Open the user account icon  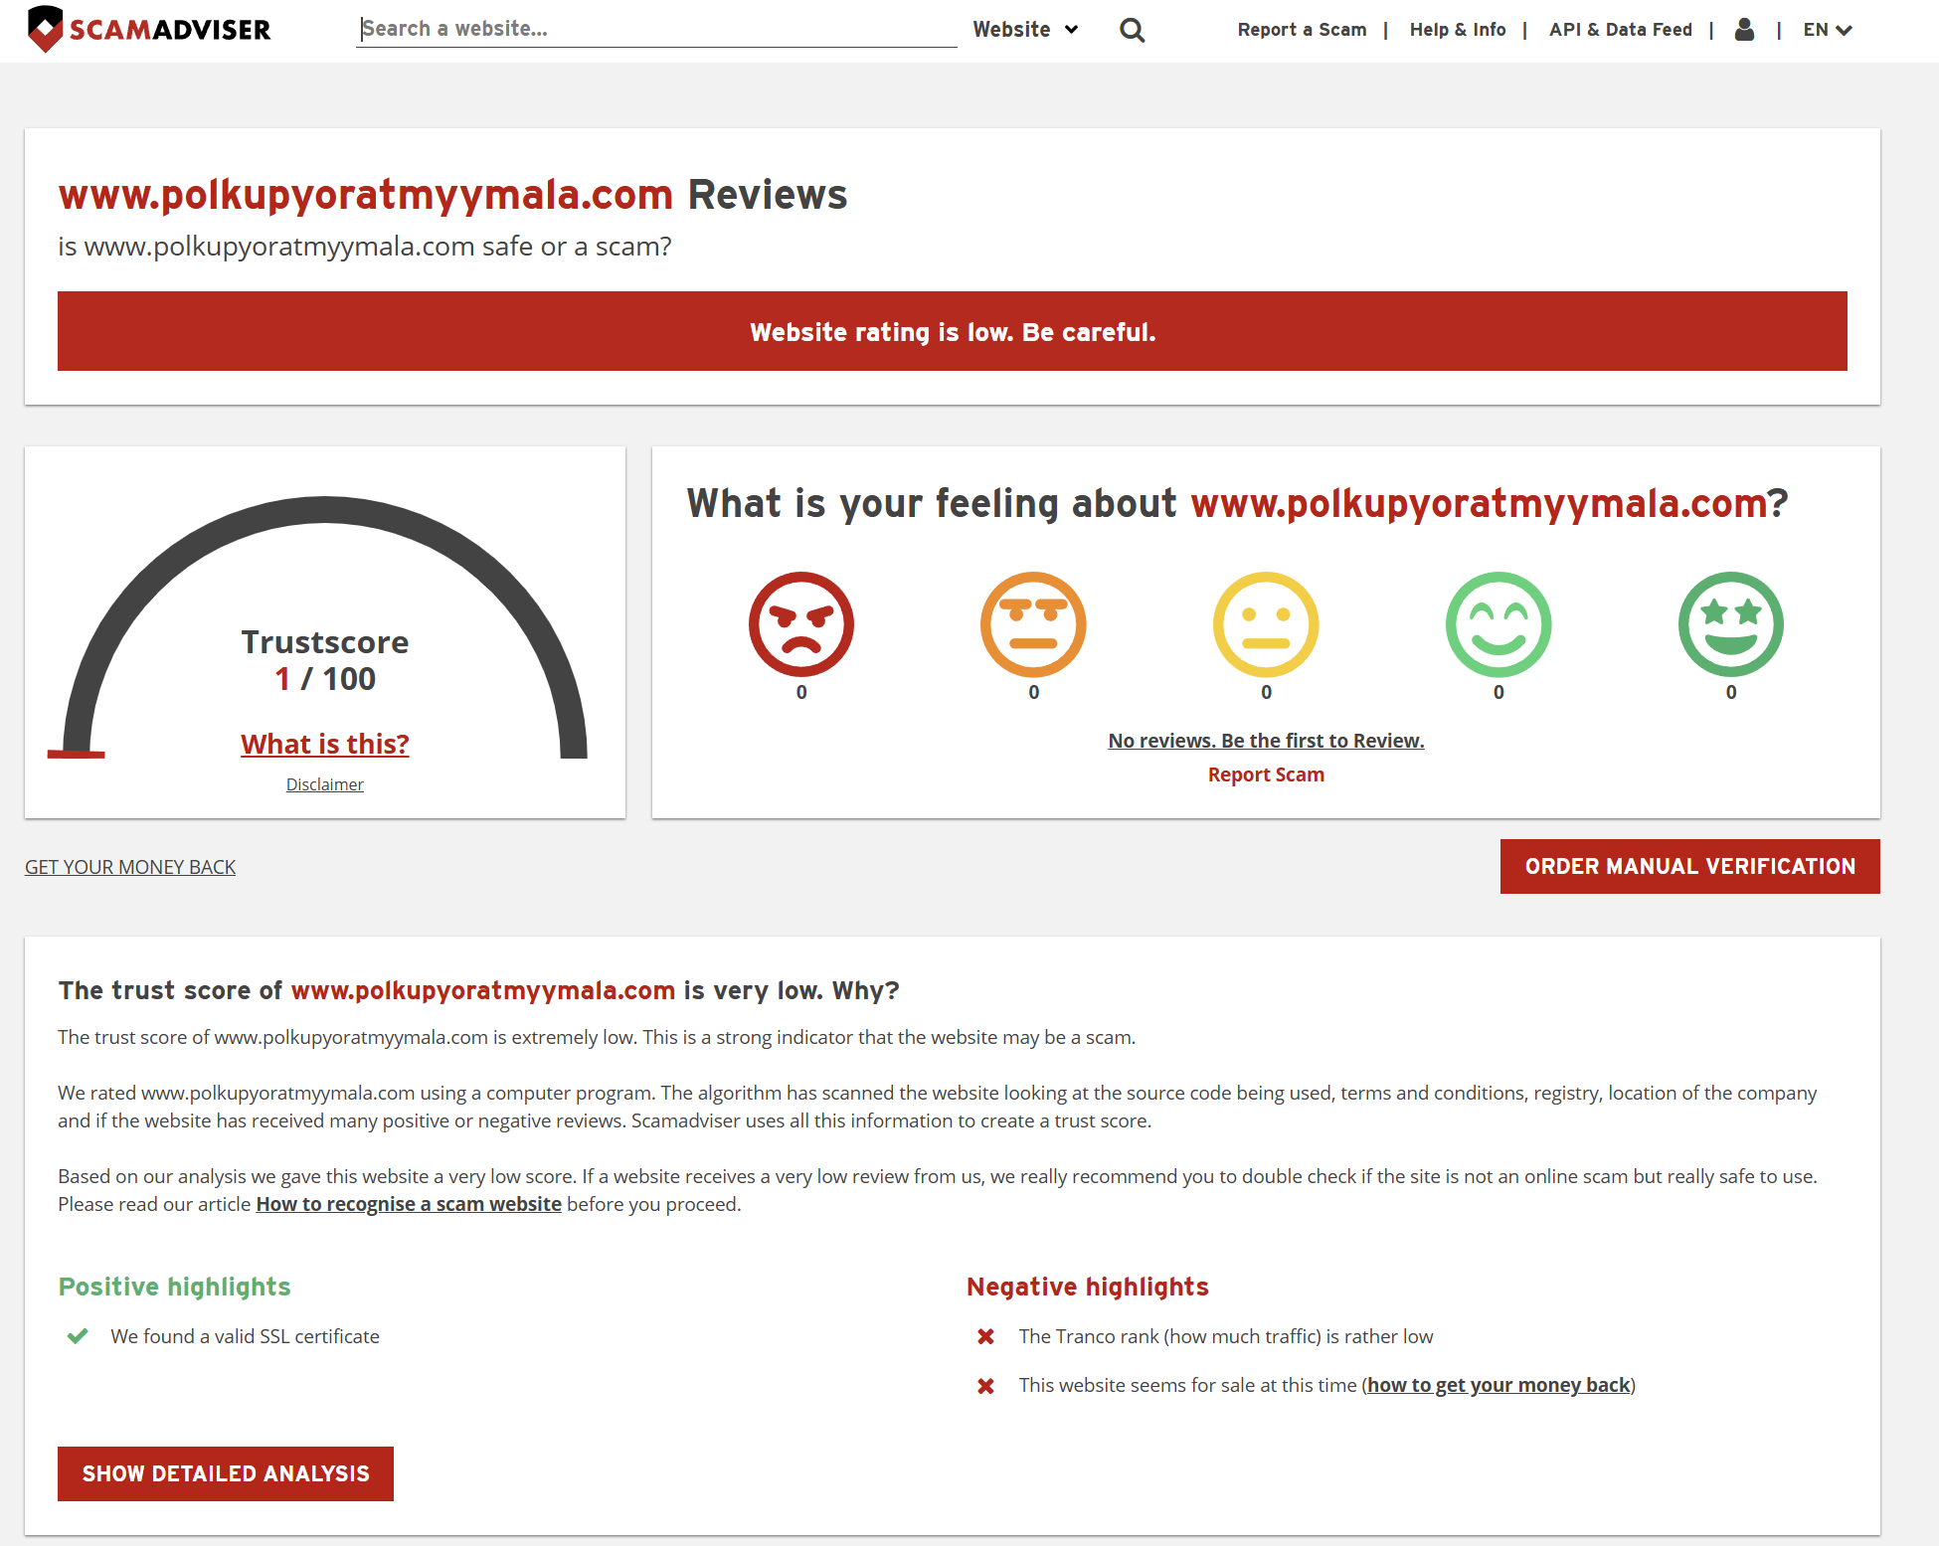(1744, 29)
